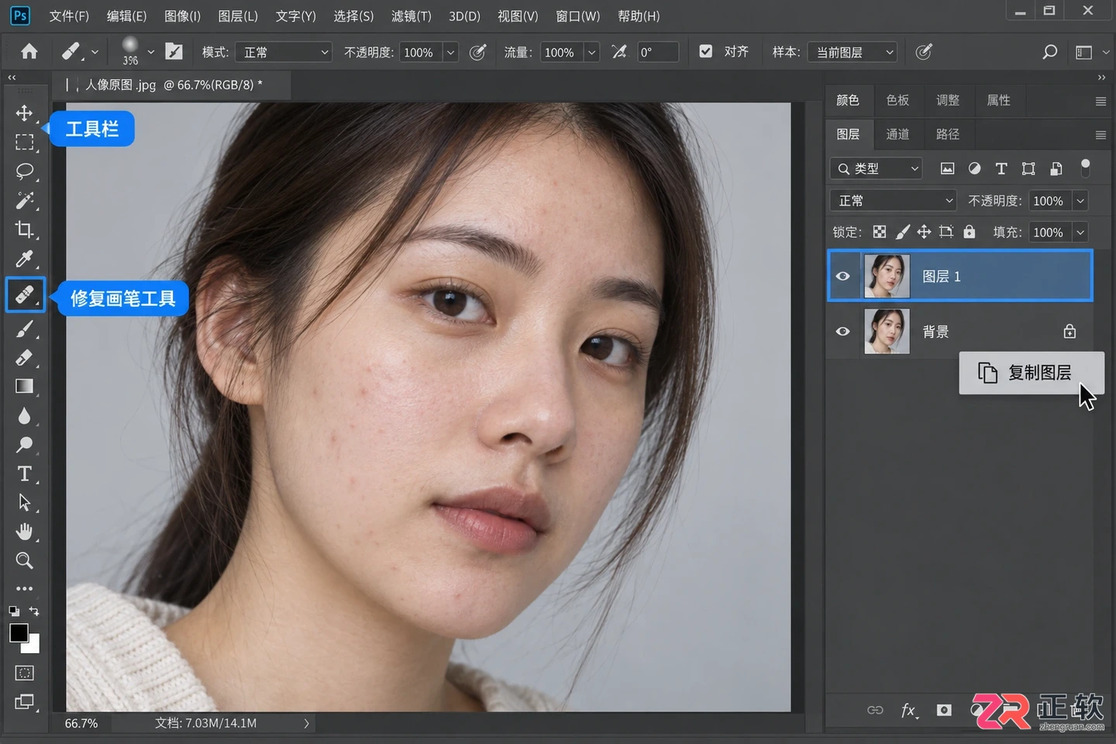Select the Crop tool
The width and height of the screenshot is (1116, 744).
coord(24,229)
